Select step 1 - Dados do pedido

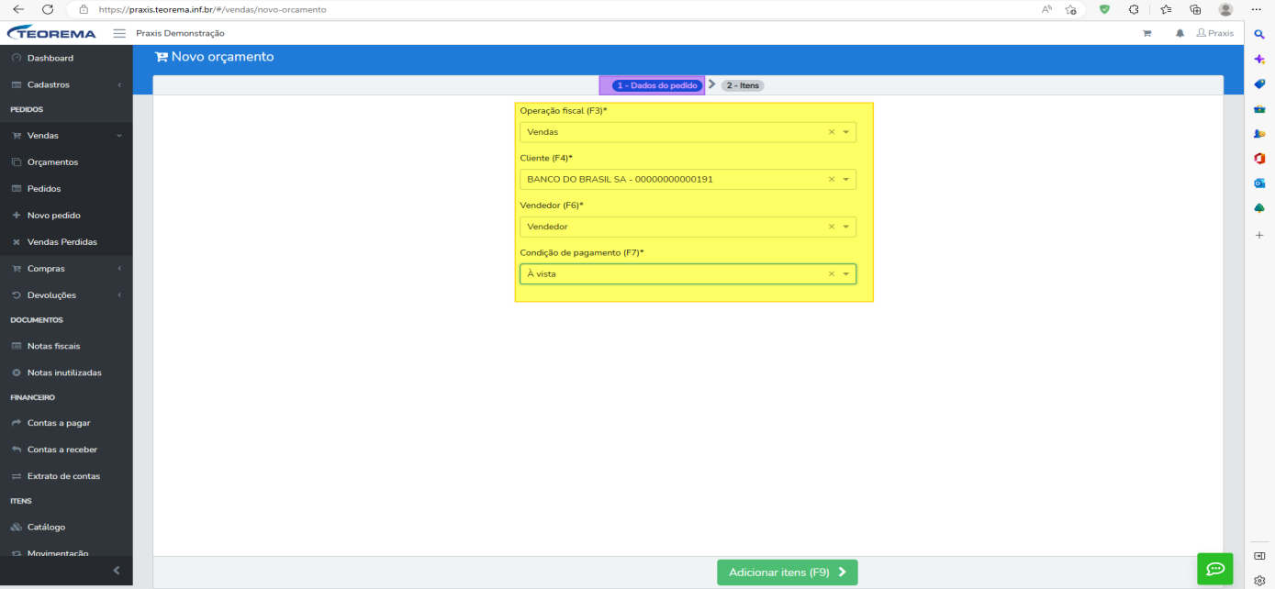point(656,85)
